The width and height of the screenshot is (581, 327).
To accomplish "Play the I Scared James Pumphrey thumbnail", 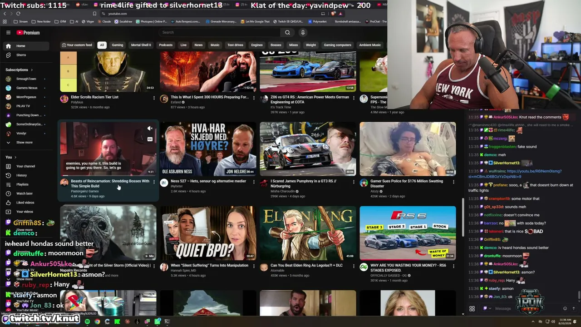I will click(308, 149).
